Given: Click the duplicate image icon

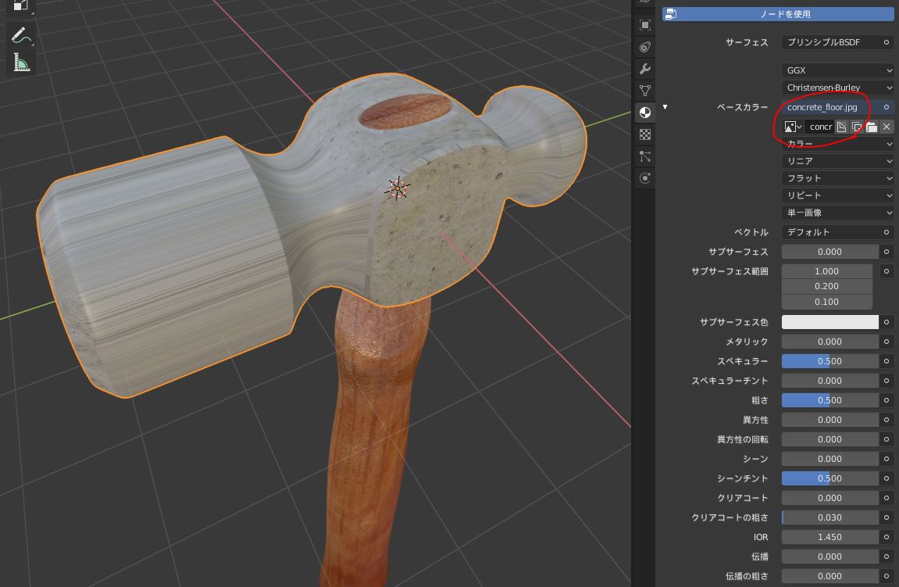Looking at the screenshot, I should (857, 127).
